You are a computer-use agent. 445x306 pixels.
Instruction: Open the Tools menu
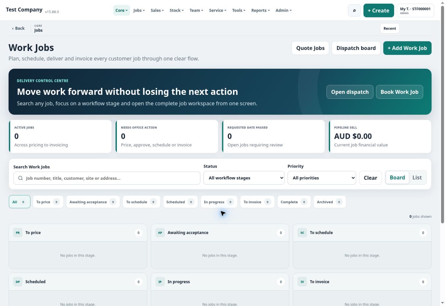pos(239,10)
